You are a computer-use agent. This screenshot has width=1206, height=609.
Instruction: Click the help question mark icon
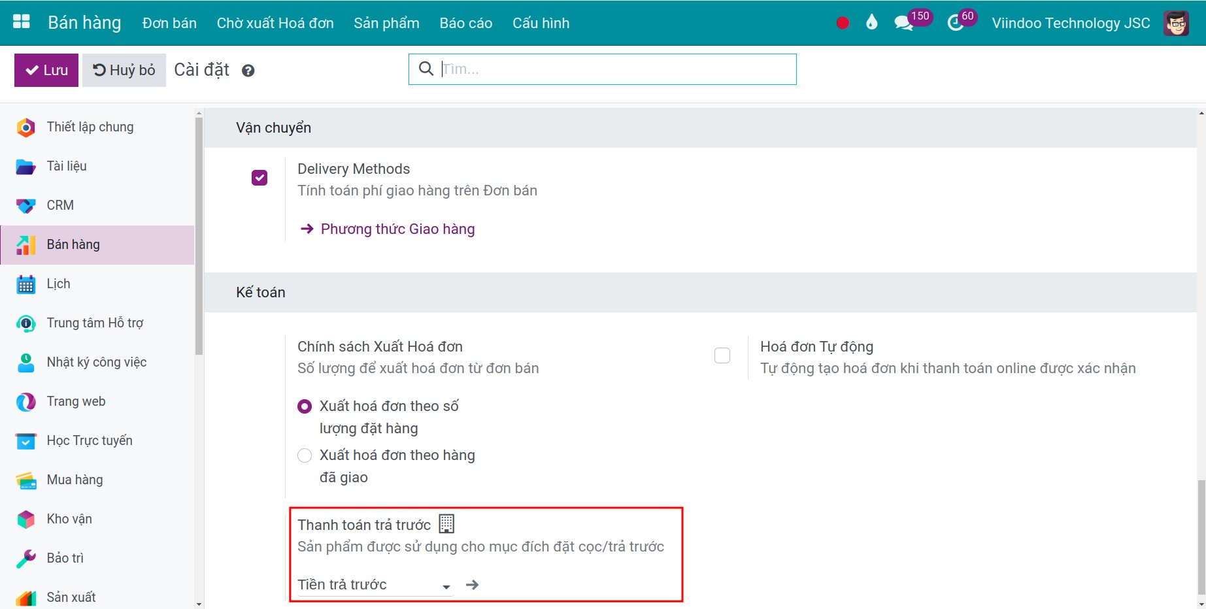coord(248,71)
